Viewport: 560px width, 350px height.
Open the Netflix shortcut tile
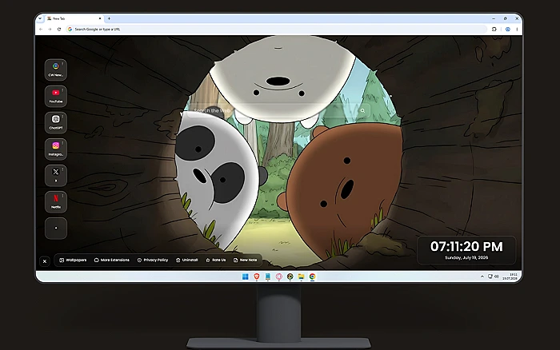56,201
